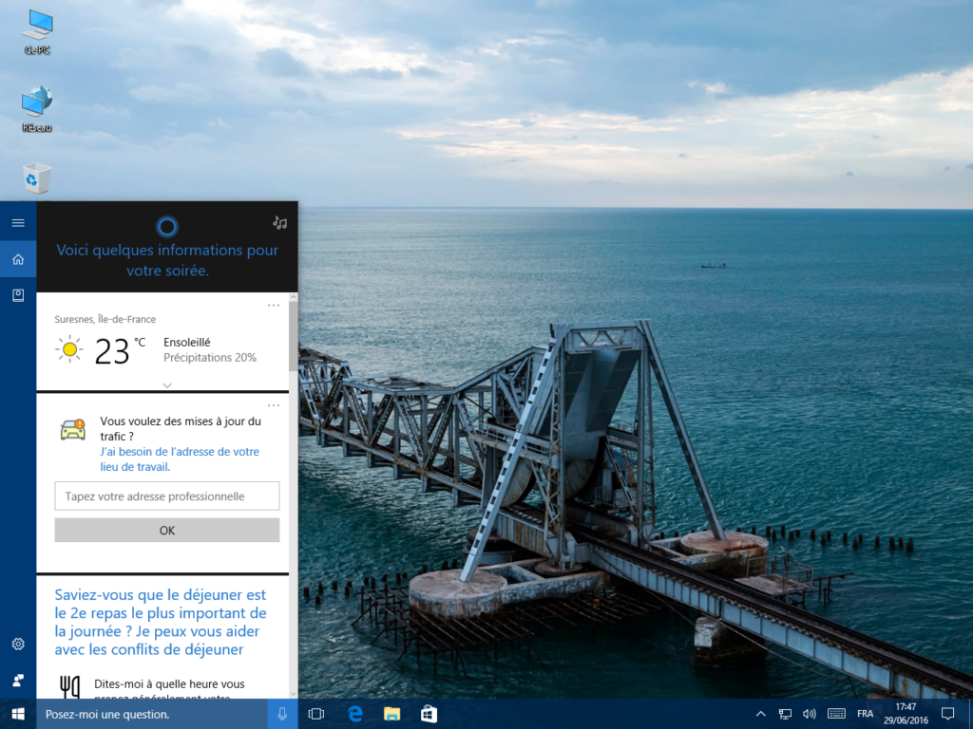Screen dimensions: 973x729
Task: Activate voice input with the microphone icon
Action: pos(281,713)
